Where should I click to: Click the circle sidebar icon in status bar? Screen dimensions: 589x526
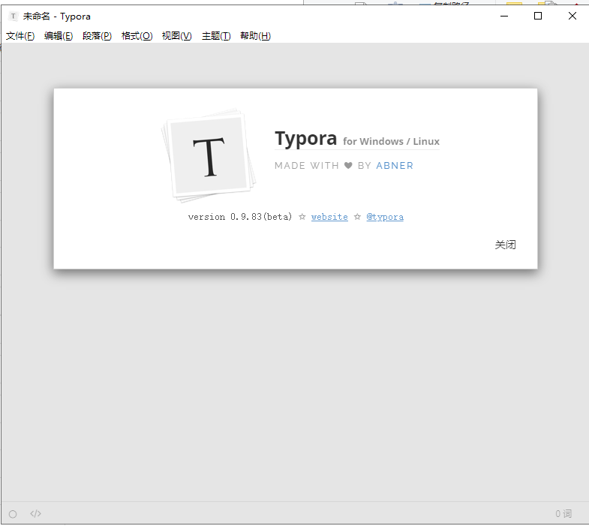(13, 514)
